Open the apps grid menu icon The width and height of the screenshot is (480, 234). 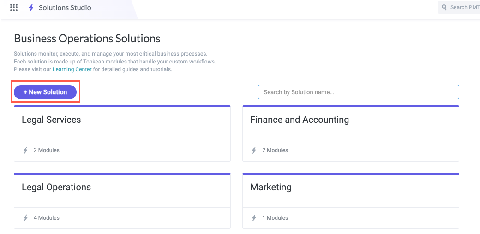[14, 7]
